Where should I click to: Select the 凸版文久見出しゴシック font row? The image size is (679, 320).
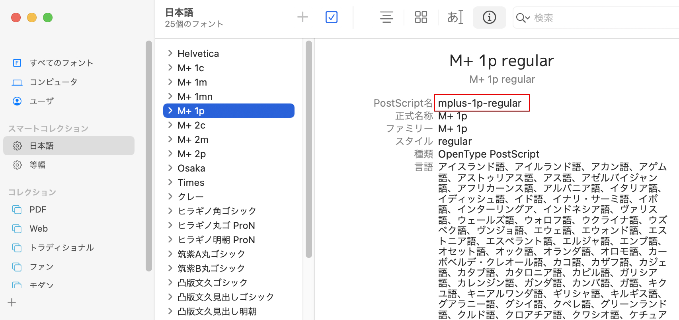[x=229, y=297]
